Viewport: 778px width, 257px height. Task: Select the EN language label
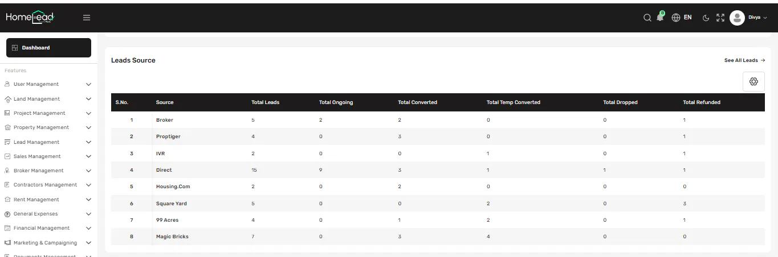pos(687,18)
